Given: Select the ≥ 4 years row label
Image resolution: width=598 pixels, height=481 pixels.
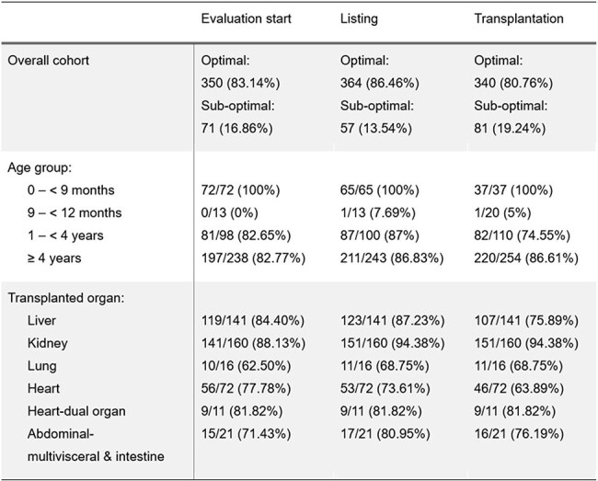Looking at the screenshot, I should 54,258.
